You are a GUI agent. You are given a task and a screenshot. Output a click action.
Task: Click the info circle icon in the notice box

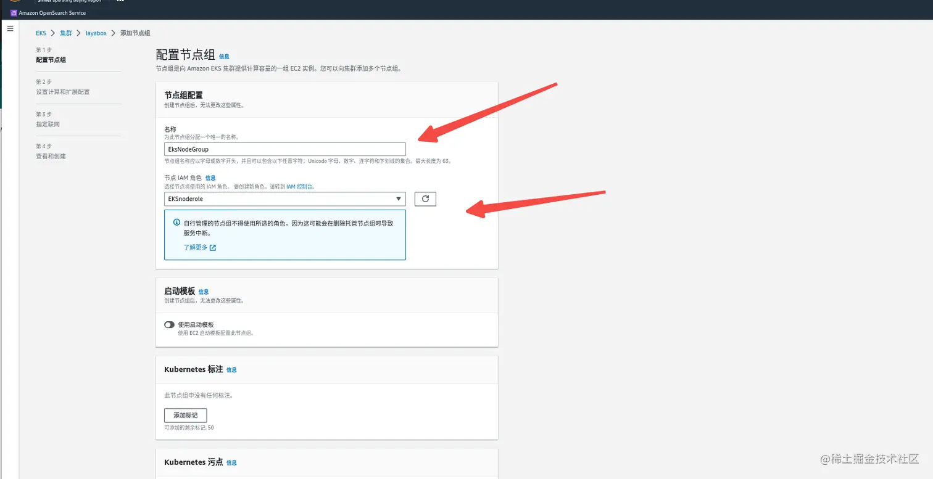click(176, 223)
